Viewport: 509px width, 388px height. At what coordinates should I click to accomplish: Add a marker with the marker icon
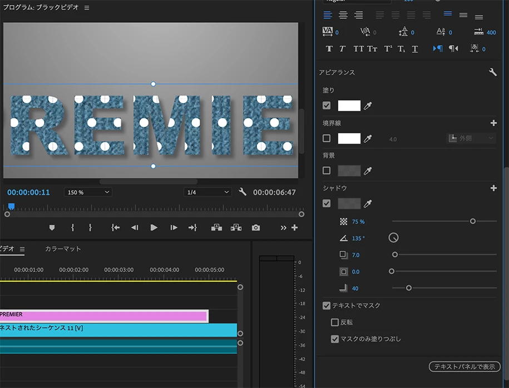(52, 227)
